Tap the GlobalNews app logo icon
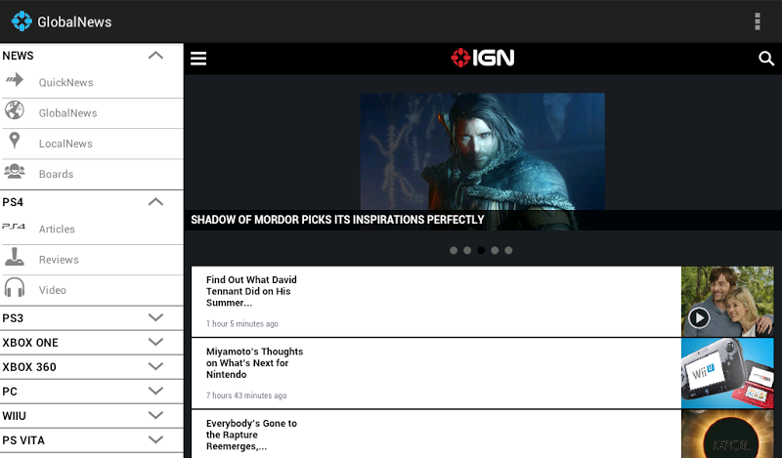Viewport: 782px width, 458px height. point(22,21)
